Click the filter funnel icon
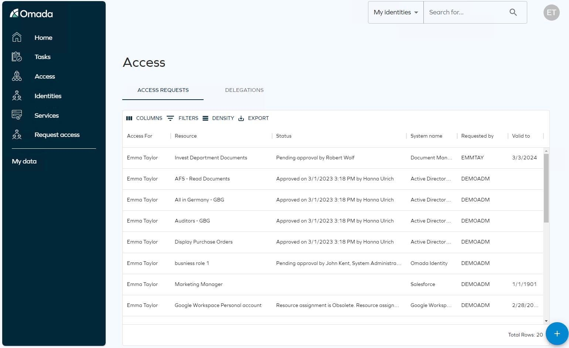Image resolution: width=569 pixels, height=348 pixels. coord(170,118)
